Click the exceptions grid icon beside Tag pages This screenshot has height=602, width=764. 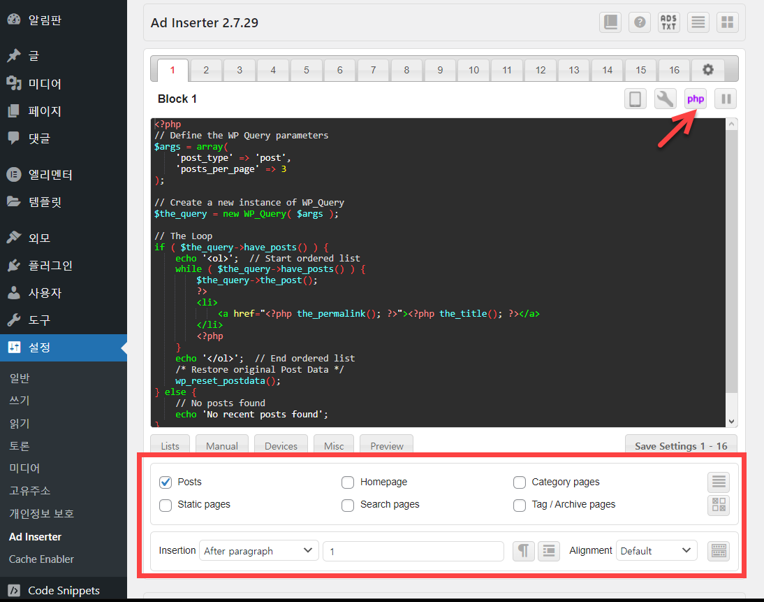[x=719, y=505]
